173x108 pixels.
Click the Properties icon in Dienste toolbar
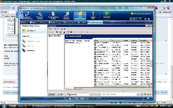[61, 32]
